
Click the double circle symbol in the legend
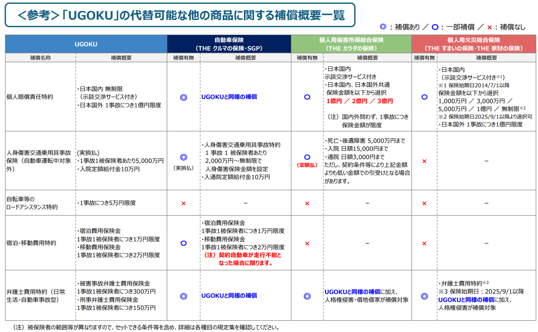pos(382,27)
